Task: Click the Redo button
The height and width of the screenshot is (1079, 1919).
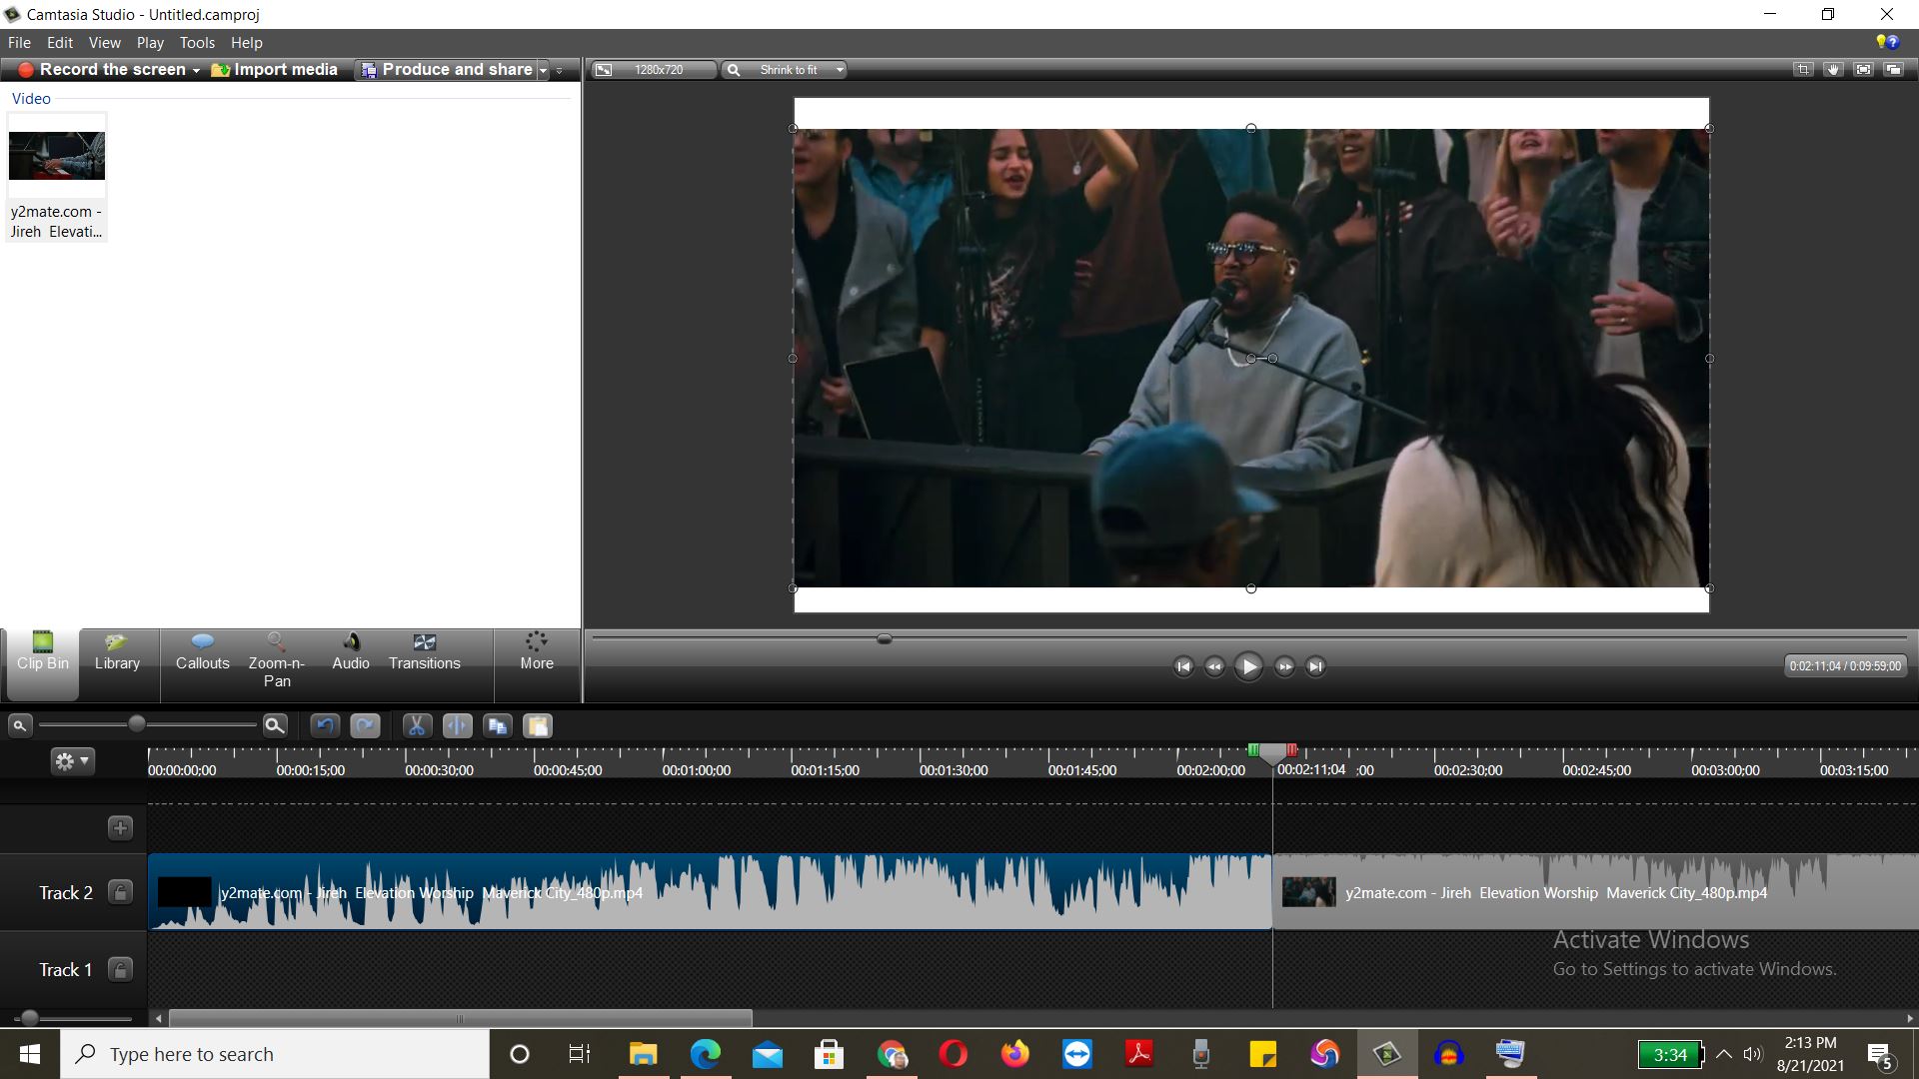Action: 366,726
